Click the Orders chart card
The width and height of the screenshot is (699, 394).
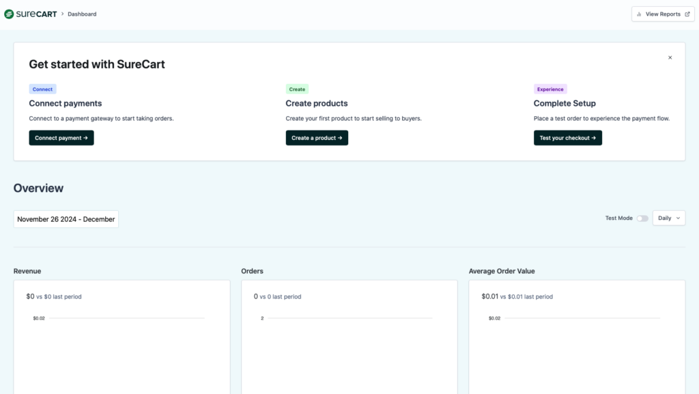coord(349,341)
